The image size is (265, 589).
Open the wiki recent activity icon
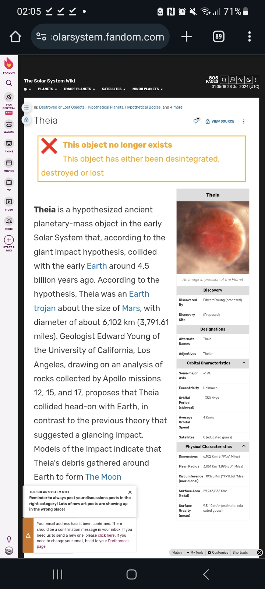pyautogui.click(x=240, y=80)
